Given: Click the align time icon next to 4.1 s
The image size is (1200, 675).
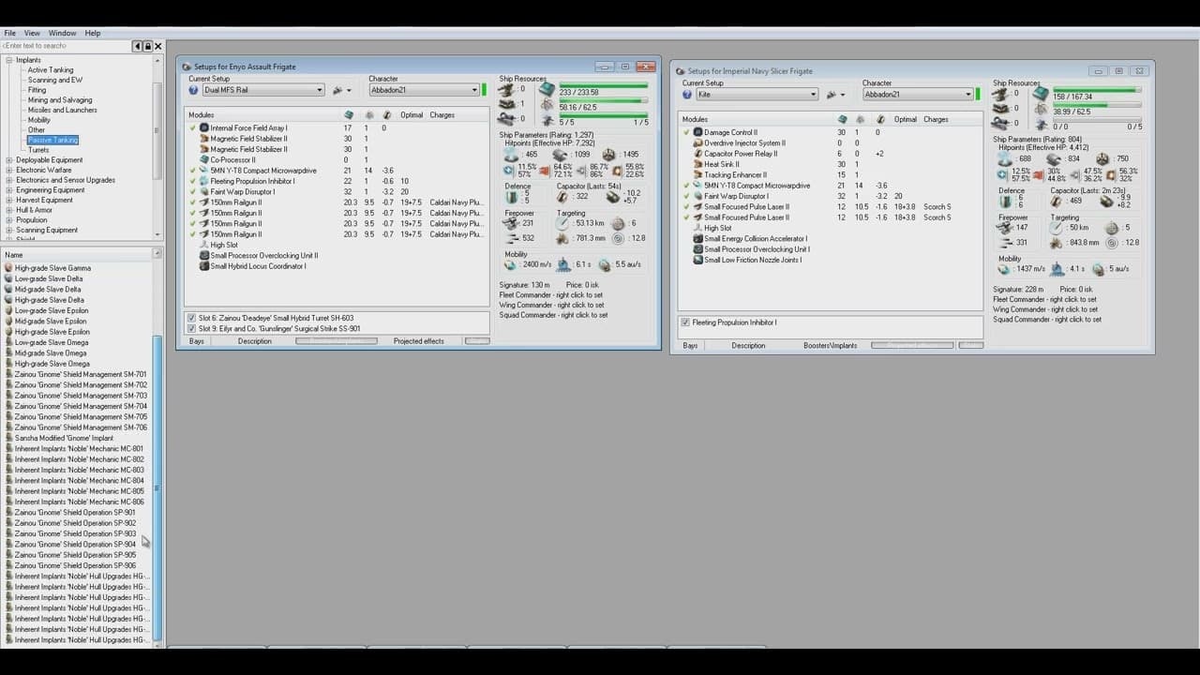Looking at the screenshot, I should 1057,269.
